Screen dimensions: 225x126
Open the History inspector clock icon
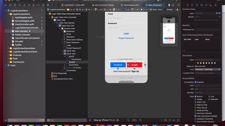[192, 5]
